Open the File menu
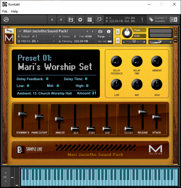 [5, 11]
